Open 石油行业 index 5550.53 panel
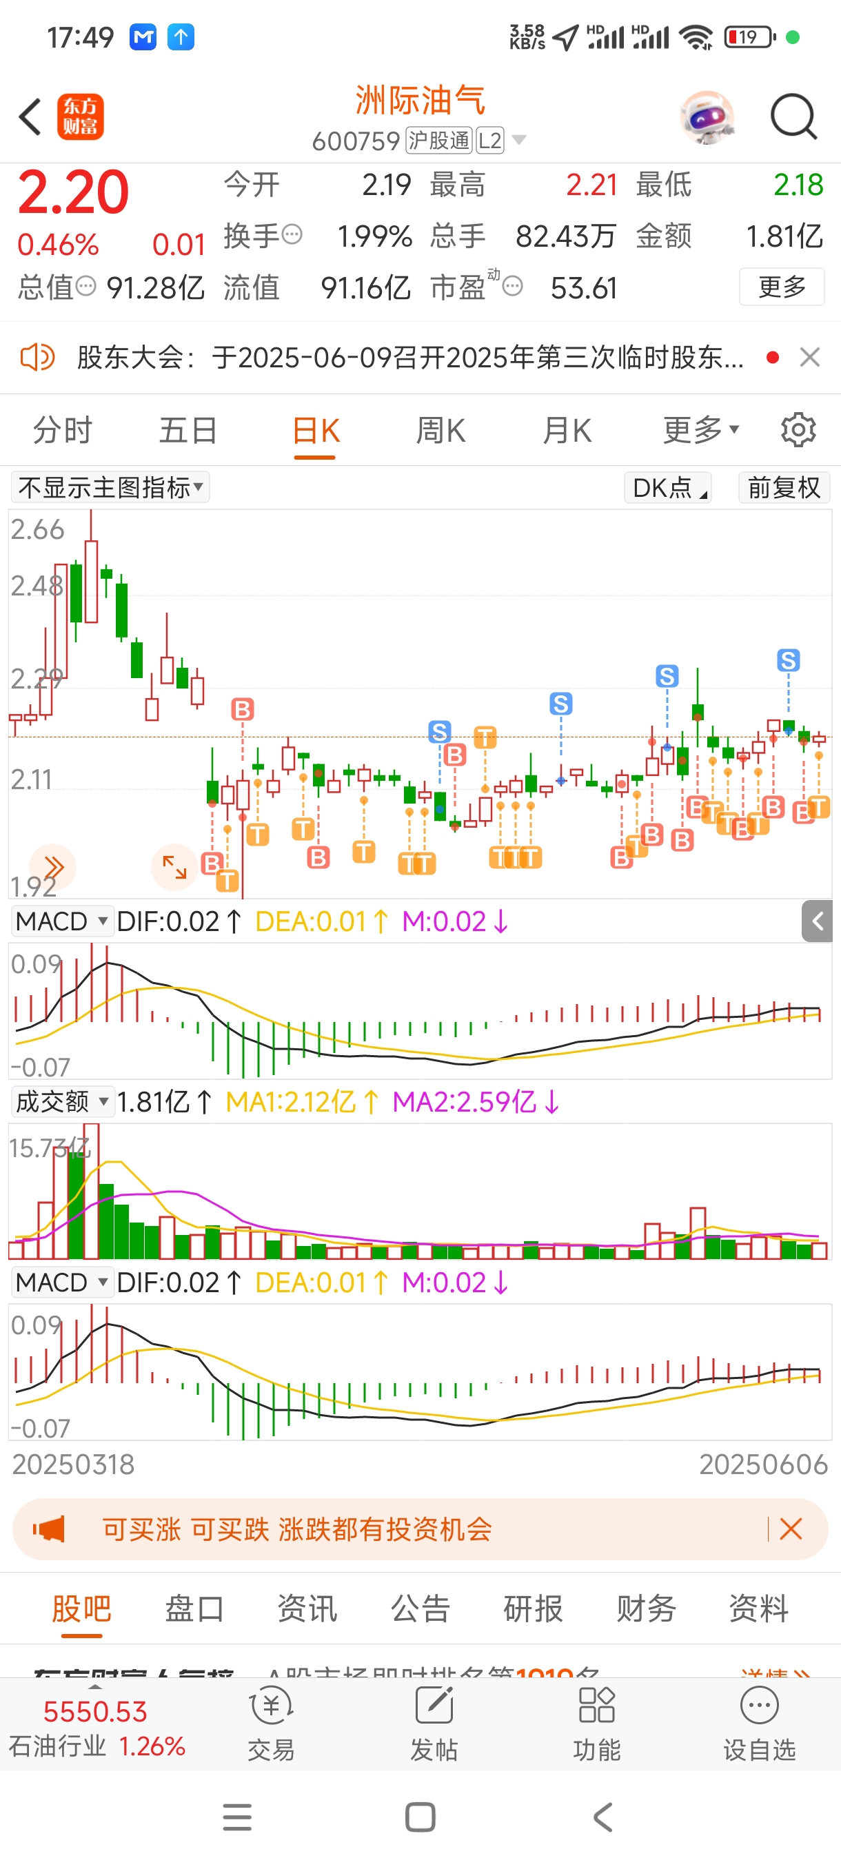841x1869 pixels. pos(97,1728)
